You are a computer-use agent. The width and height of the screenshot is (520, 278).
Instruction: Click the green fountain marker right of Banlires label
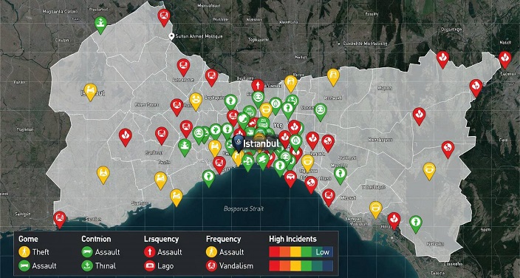[x=185, y=147]
